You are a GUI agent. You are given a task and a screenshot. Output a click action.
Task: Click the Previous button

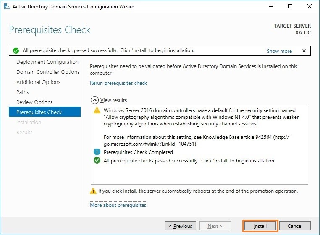181,226
